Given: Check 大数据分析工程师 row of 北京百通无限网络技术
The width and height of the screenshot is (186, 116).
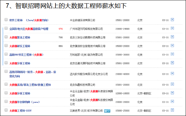Looking at the screenshot, I should (6, 63).
